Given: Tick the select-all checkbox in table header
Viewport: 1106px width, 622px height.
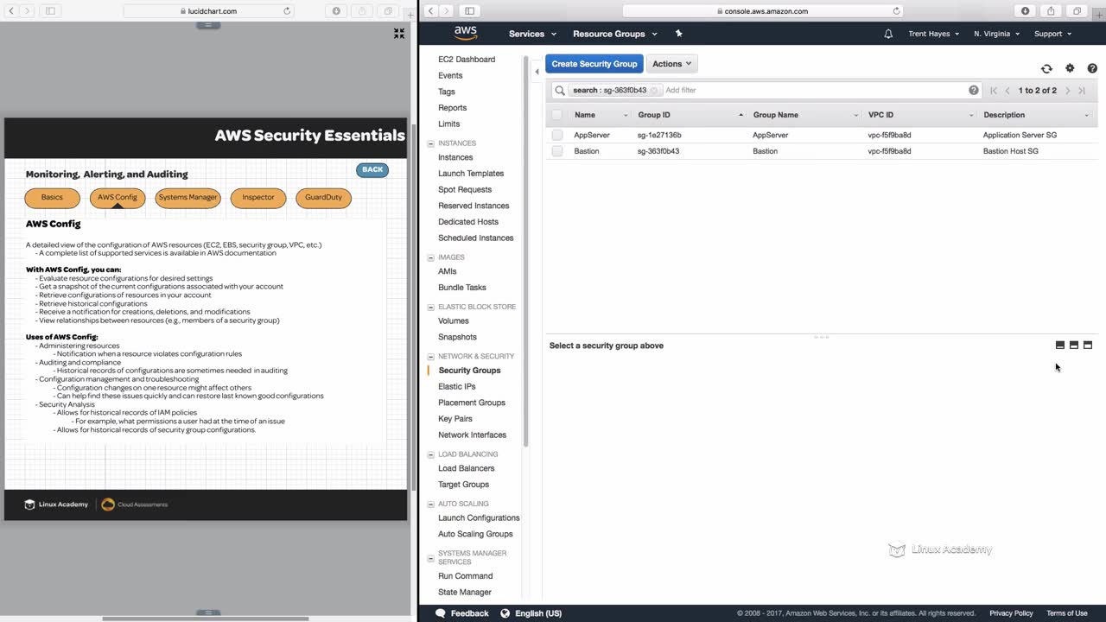Looking at the screenshot, I should 556,115.
